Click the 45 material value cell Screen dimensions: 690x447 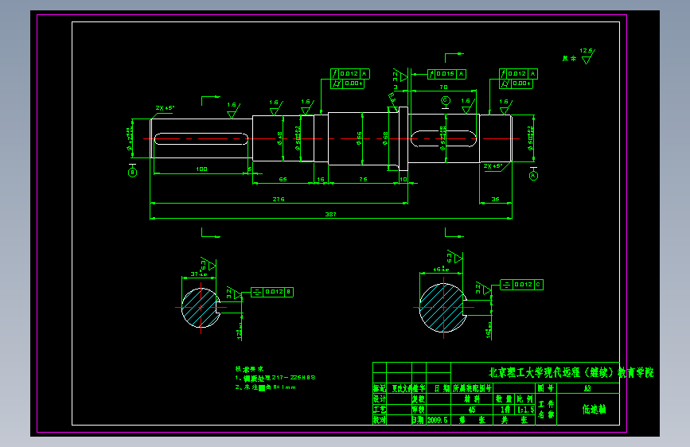(x=472, y=409)
